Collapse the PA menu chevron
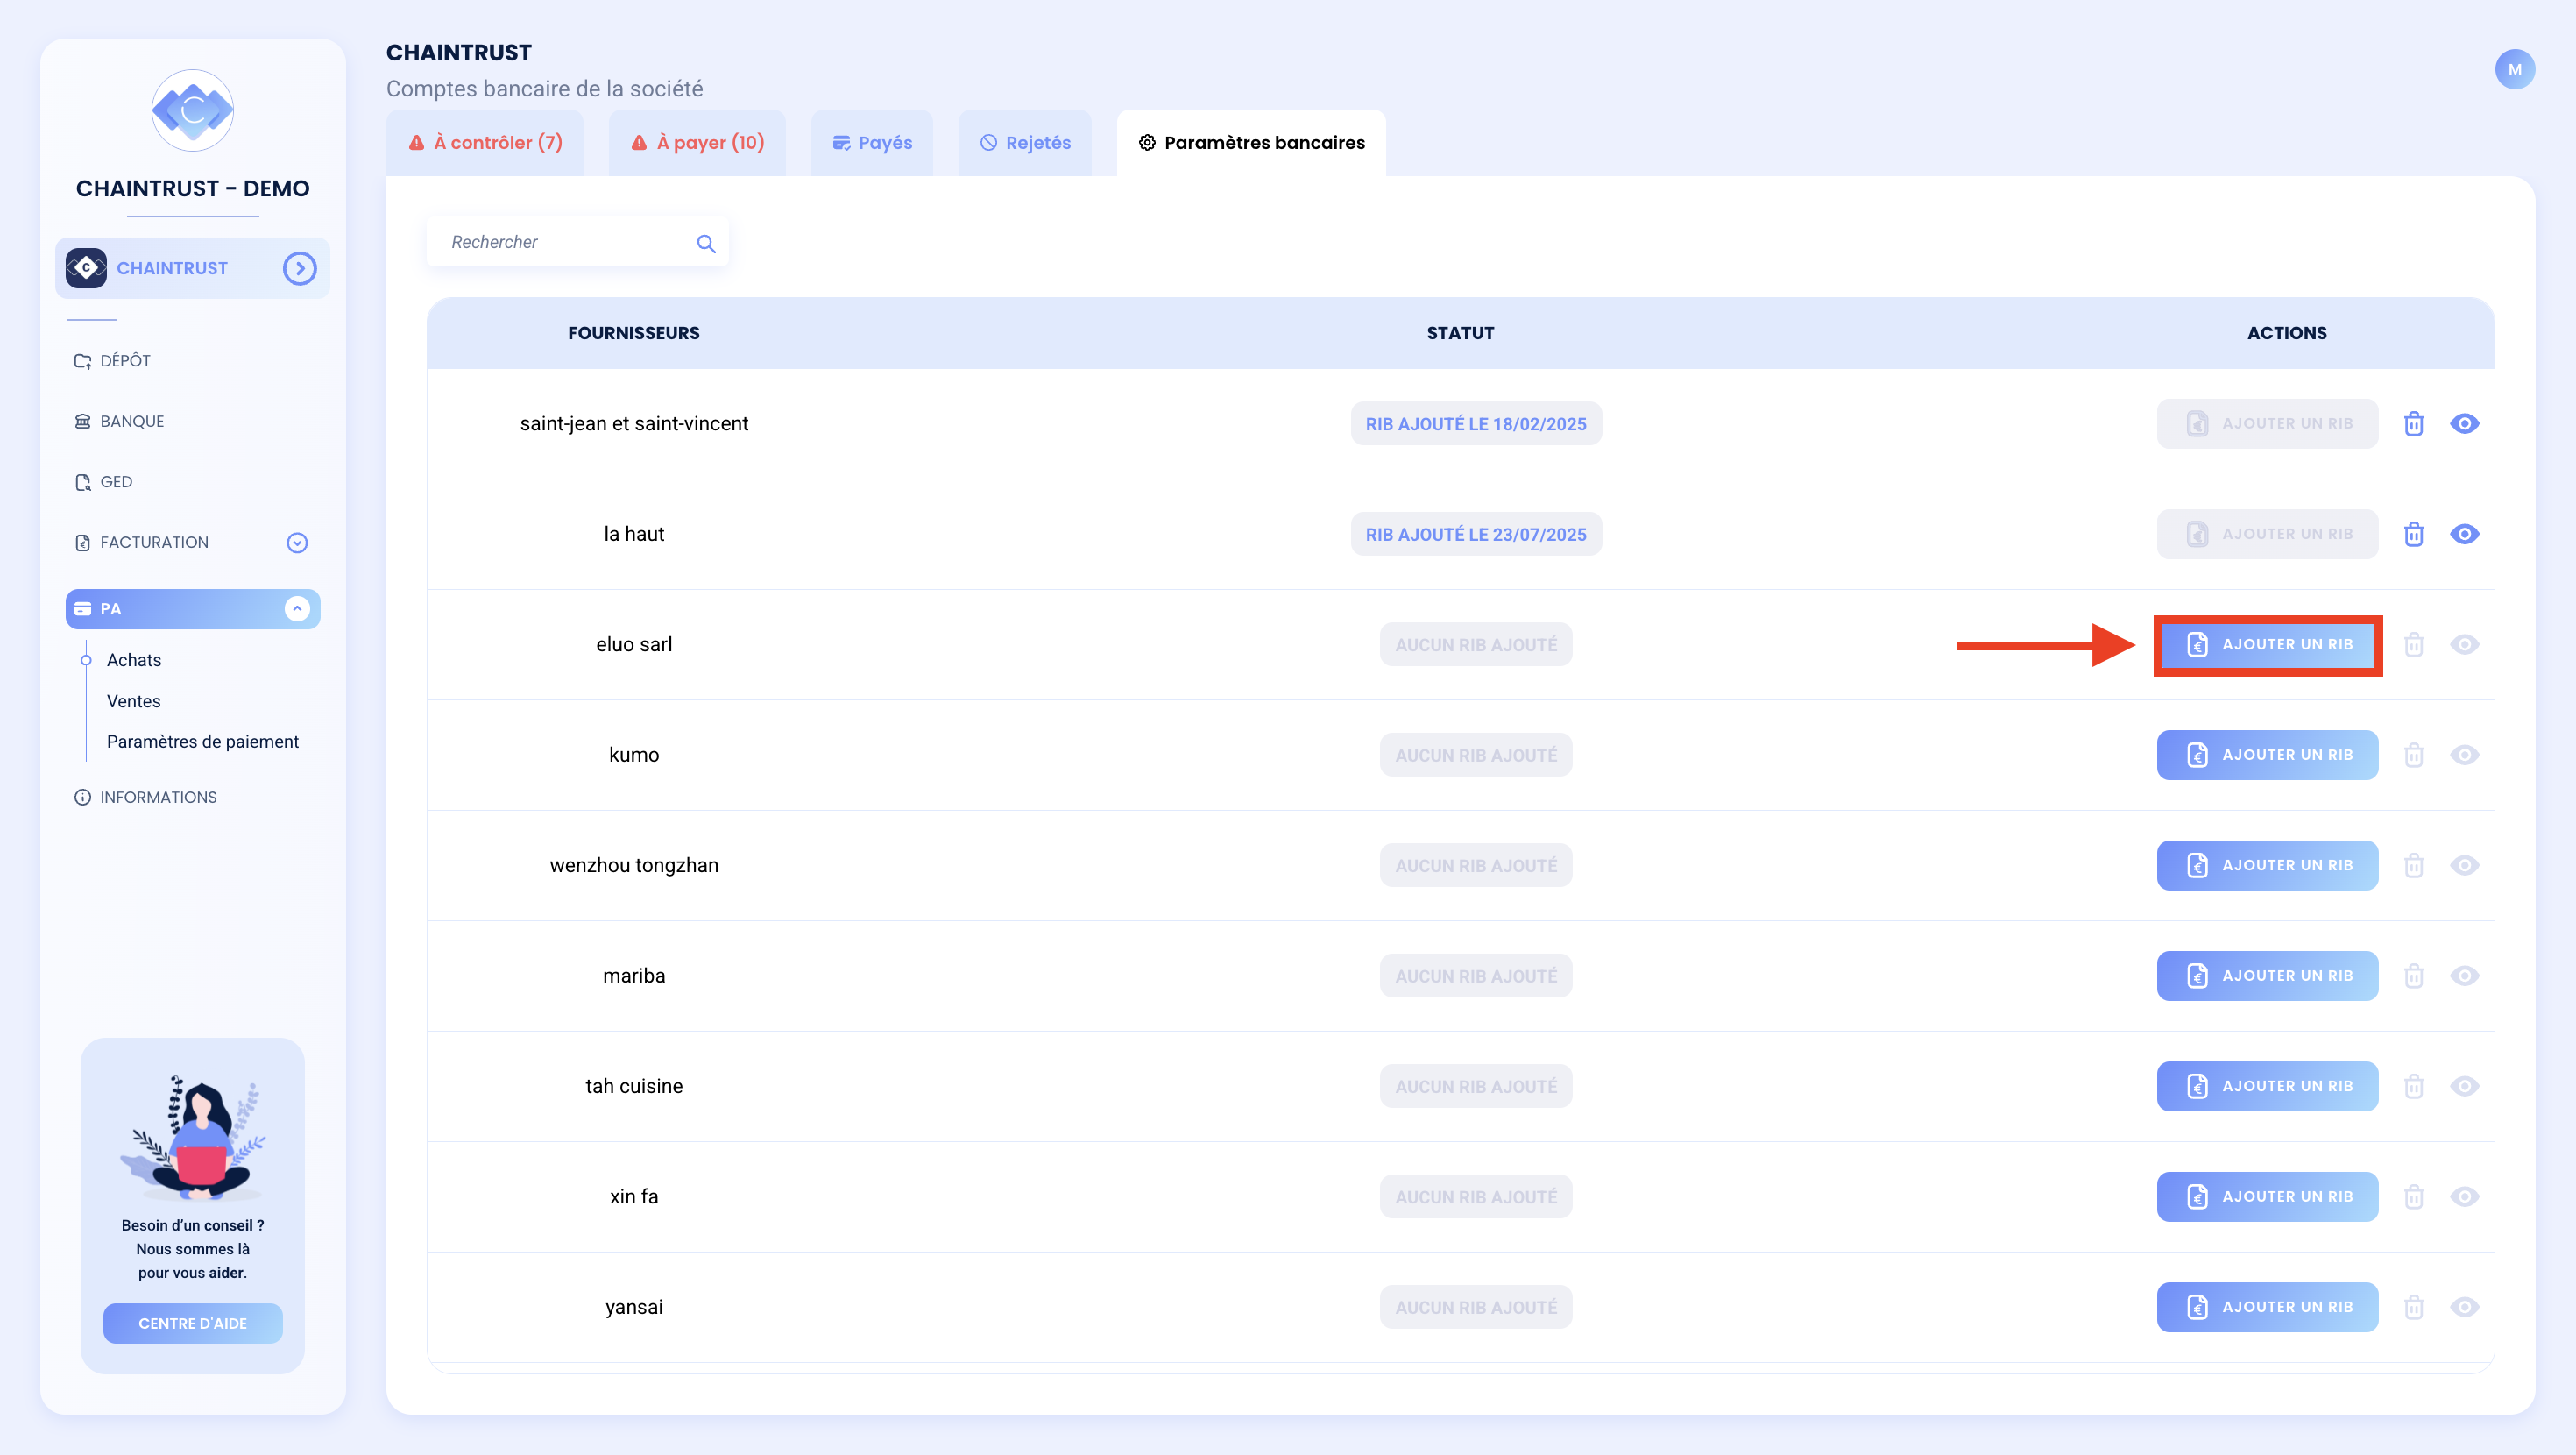This screenshot has height=1455, width=2576. coord(297,608)
